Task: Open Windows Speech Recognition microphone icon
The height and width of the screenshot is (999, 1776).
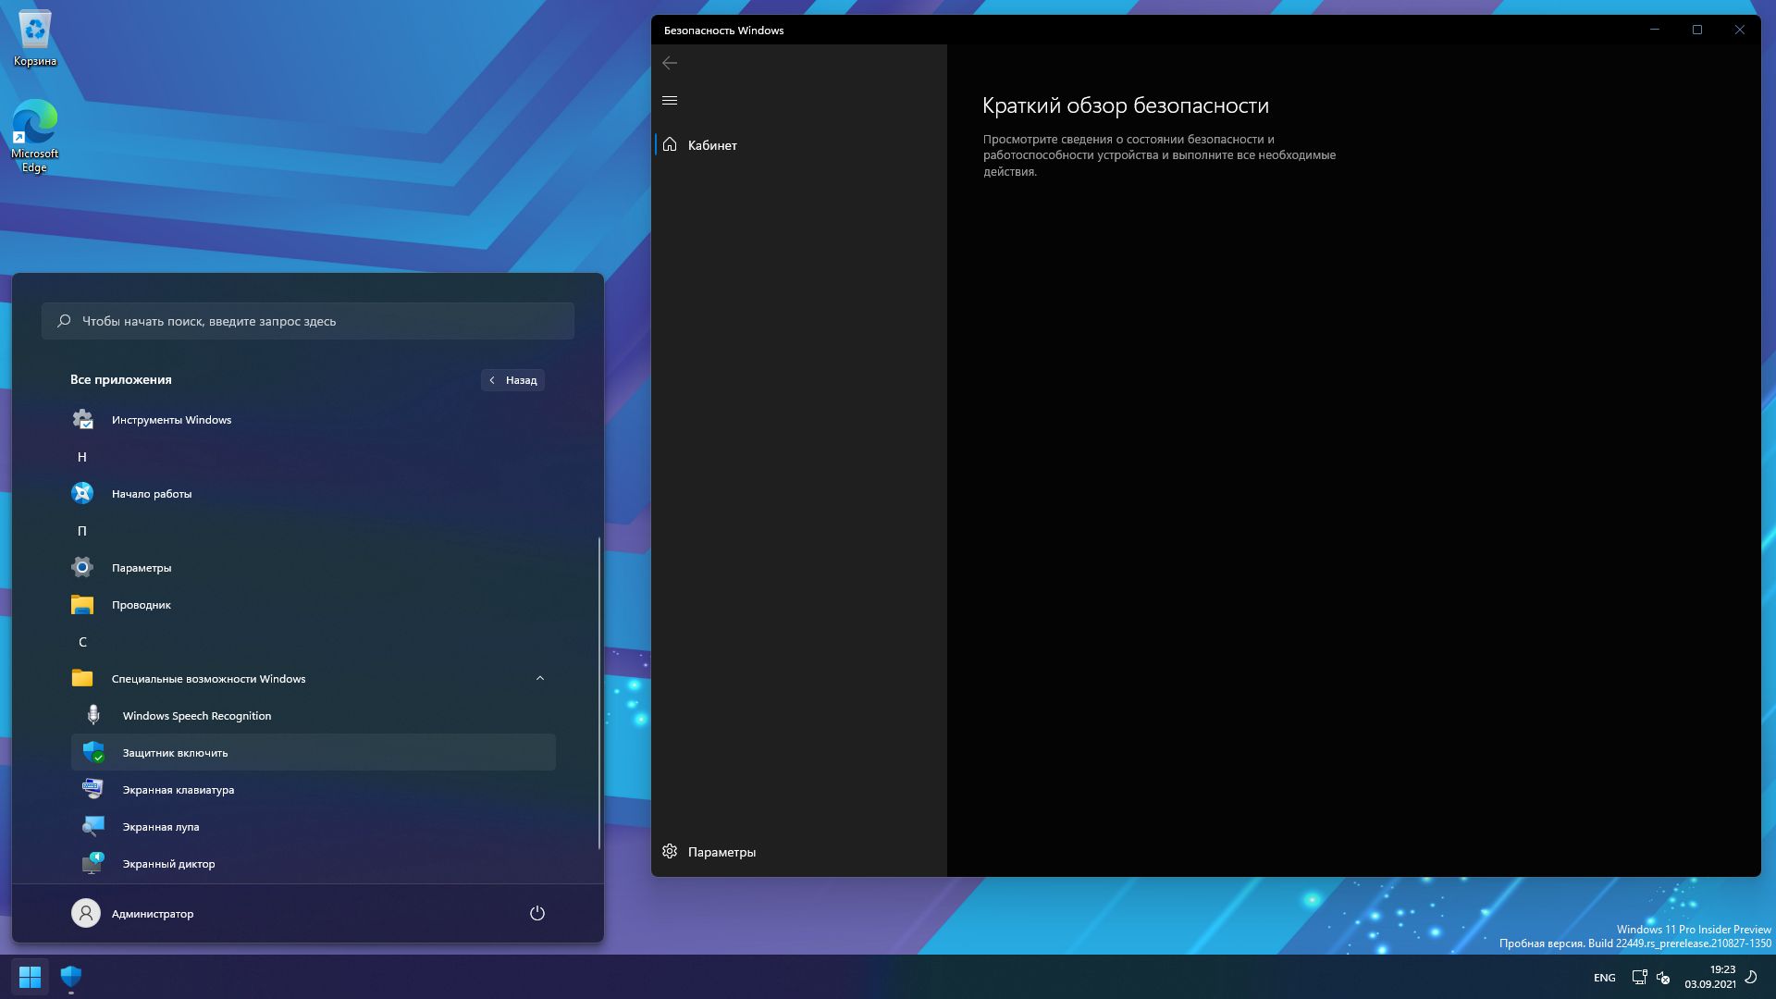Action: click(x=93, y=715)
